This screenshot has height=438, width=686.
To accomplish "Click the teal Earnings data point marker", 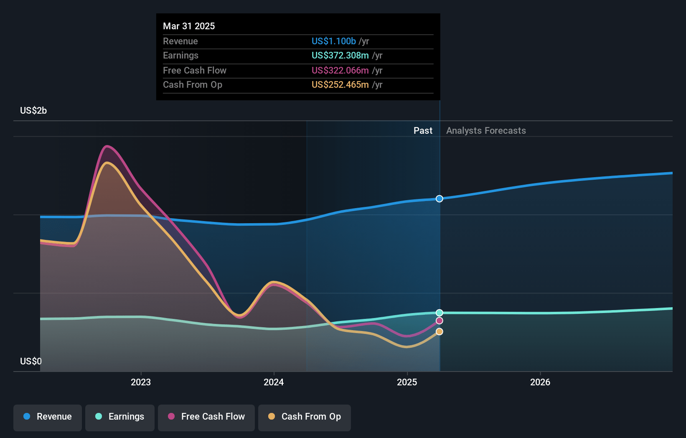I will 440,313.
